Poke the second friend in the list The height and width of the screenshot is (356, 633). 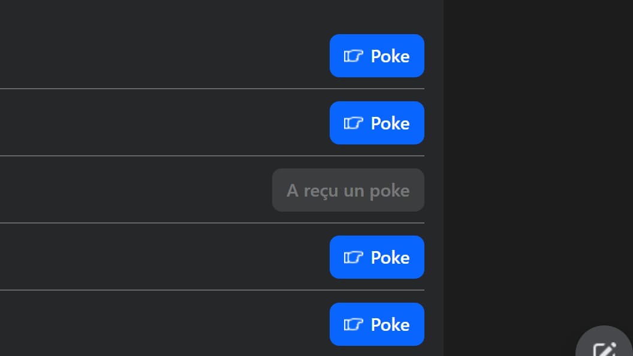pos(376,123)
